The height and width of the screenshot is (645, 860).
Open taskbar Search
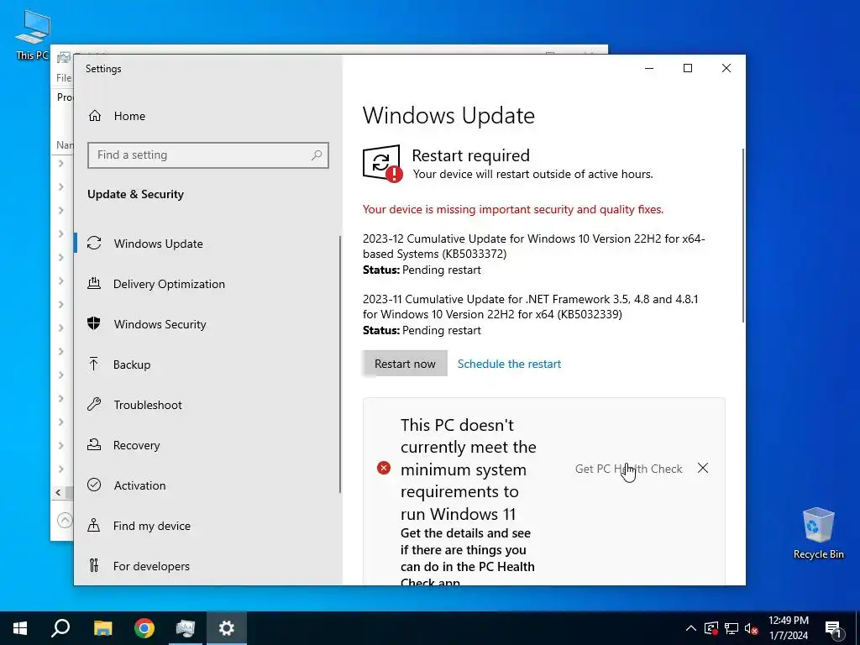(60, 628)
